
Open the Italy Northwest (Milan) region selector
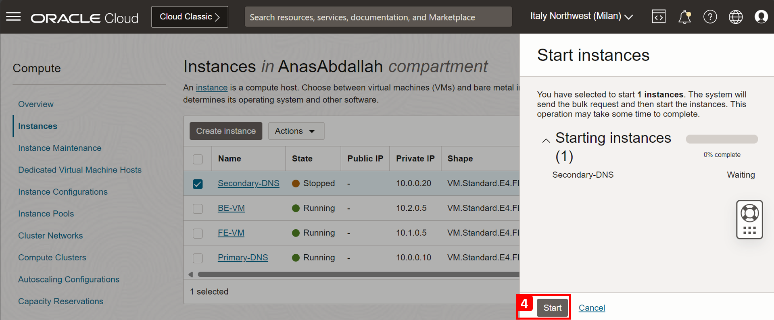click(x=582, y=16)
